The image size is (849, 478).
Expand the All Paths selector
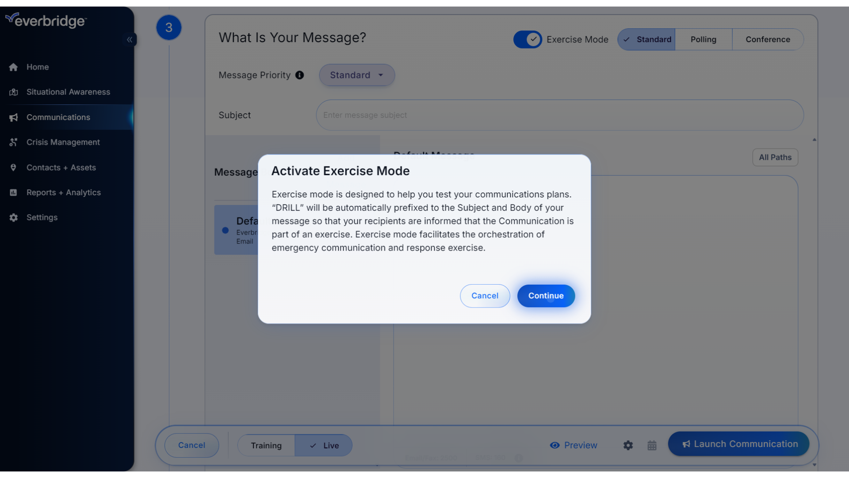[775, 157]
